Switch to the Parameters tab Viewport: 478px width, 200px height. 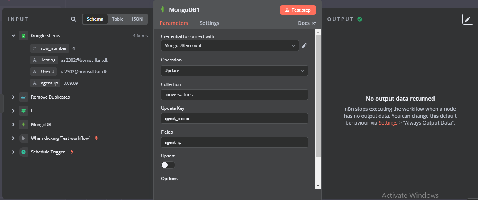pos(174,23)
